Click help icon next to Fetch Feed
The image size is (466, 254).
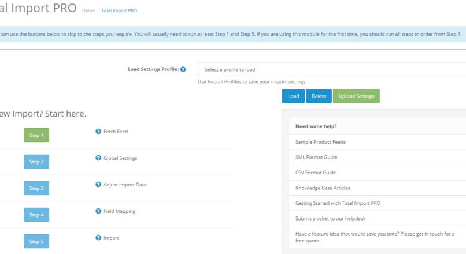pyautogui.click(x=98, y=131)
